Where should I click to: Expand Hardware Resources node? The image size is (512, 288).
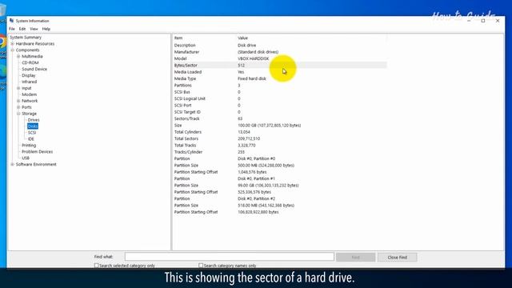point(13,44)
